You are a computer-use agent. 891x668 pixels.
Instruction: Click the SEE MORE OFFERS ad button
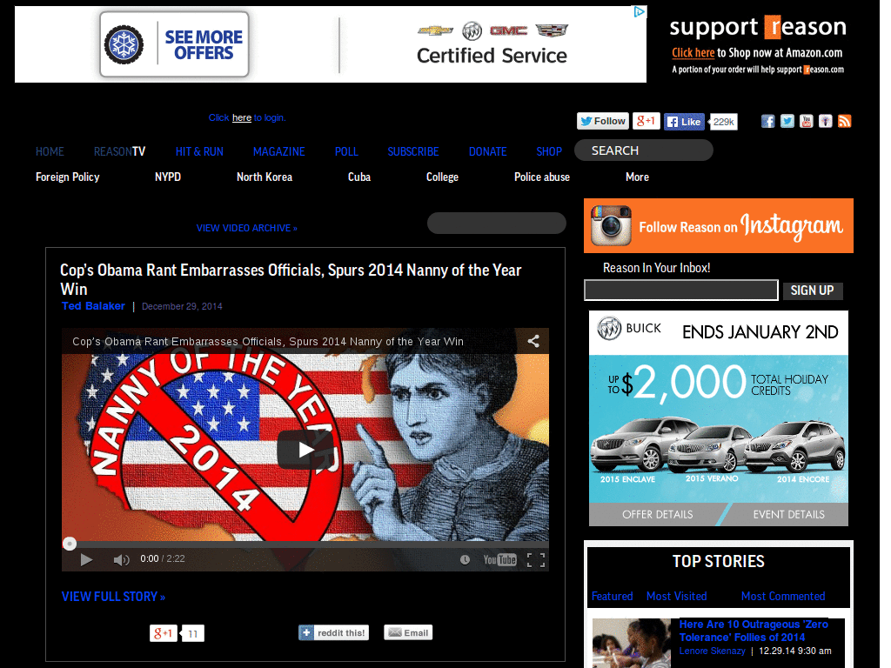(174, 44)
